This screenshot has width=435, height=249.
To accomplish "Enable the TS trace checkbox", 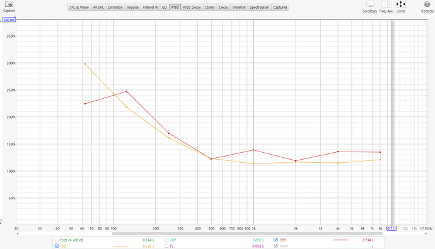I will [x=166, y=246].
